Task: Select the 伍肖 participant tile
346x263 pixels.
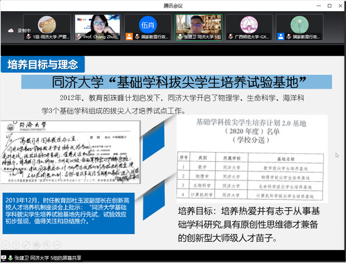Action: pos(148,27)
